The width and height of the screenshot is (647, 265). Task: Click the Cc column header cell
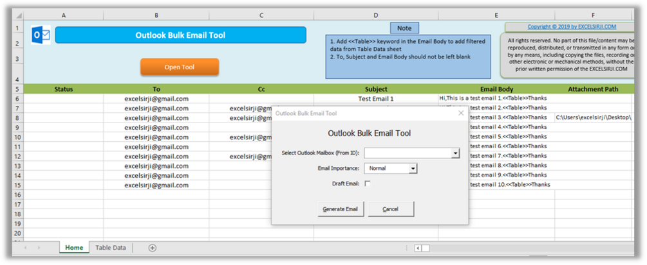[x=261, y=89]
